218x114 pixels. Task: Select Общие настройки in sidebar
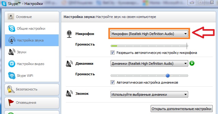[x=32, y=28]
